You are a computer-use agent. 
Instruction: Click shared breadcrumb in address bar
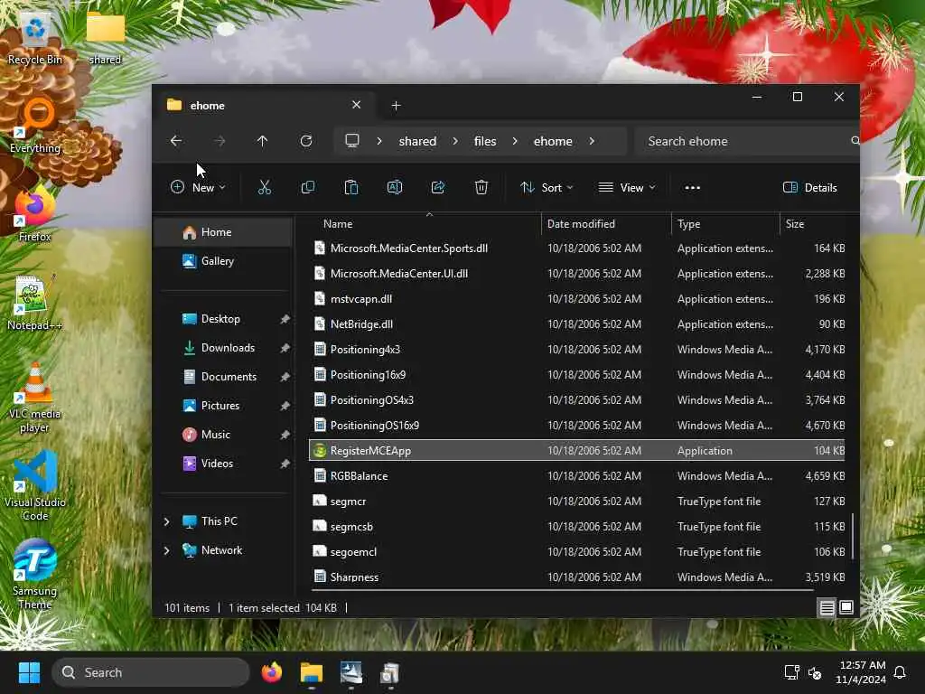[417, 141]
